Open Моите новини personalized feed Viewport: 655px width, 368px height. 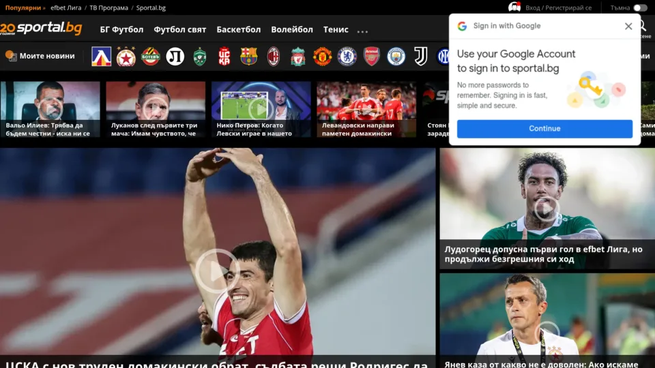47,56
